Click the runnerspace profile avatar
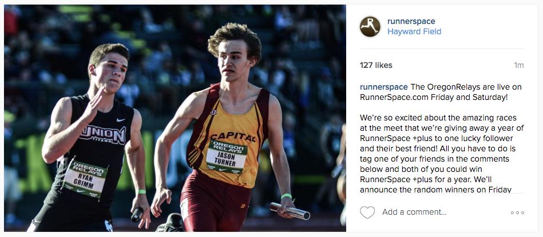 point(370,26)
